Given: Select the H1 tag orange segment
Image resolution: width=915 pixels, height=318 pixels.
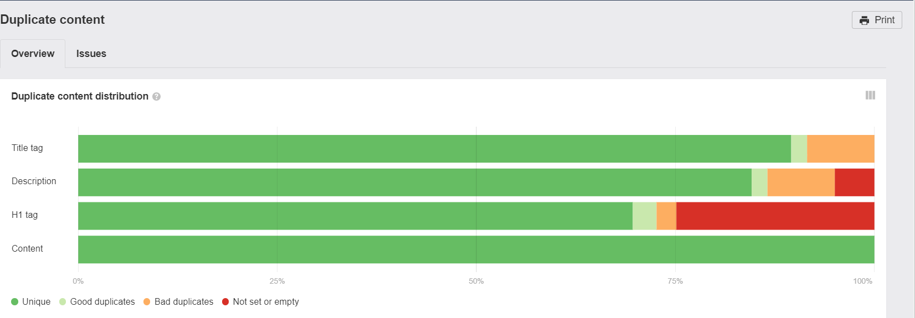Looking at the screenshot, I should [x=666, y=216].
